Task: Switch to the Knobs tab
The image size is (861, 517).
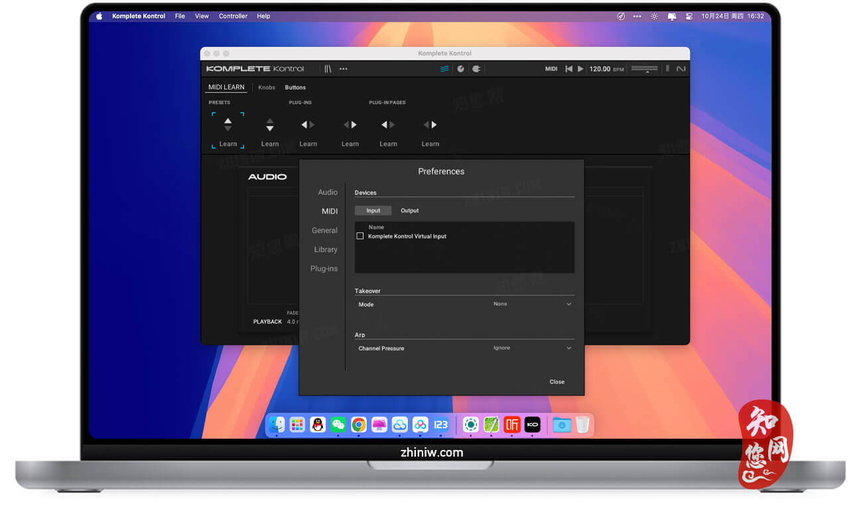Action: point(267,88)
